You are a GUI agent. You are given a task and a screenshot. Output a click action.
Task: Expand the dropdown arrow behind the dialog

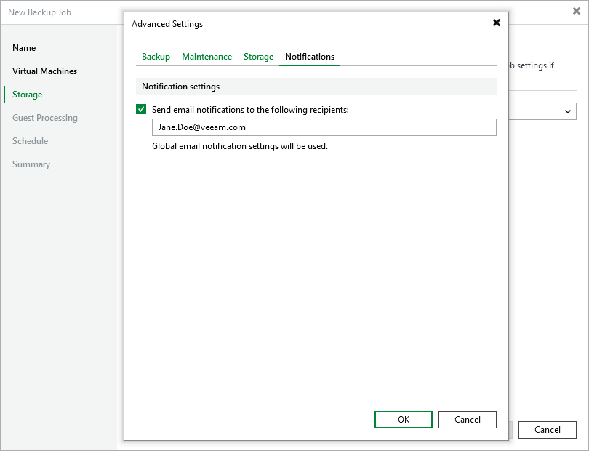click(567, 111)
